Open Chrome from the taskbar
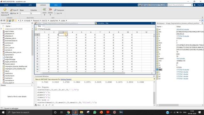This screenshot has width=204, height=115. click(68, 112)
